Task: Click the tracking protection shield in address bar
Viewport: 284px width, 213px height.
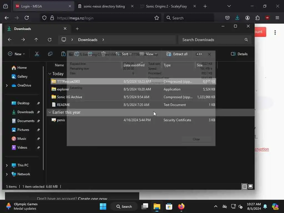Action: coord(44,18)
